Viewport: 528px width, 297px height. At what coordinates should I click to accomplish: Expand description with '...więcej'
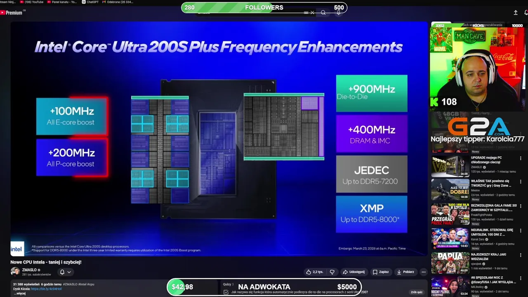pyautogui.click(x=20, y=293)
